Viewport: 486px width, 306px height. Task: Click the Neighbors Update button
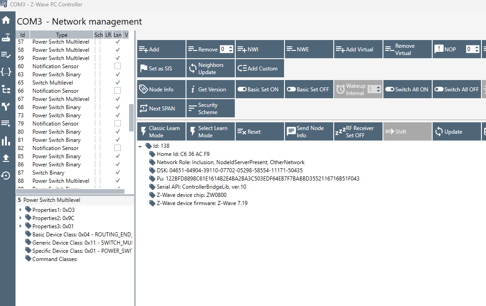tap(211, 69)
